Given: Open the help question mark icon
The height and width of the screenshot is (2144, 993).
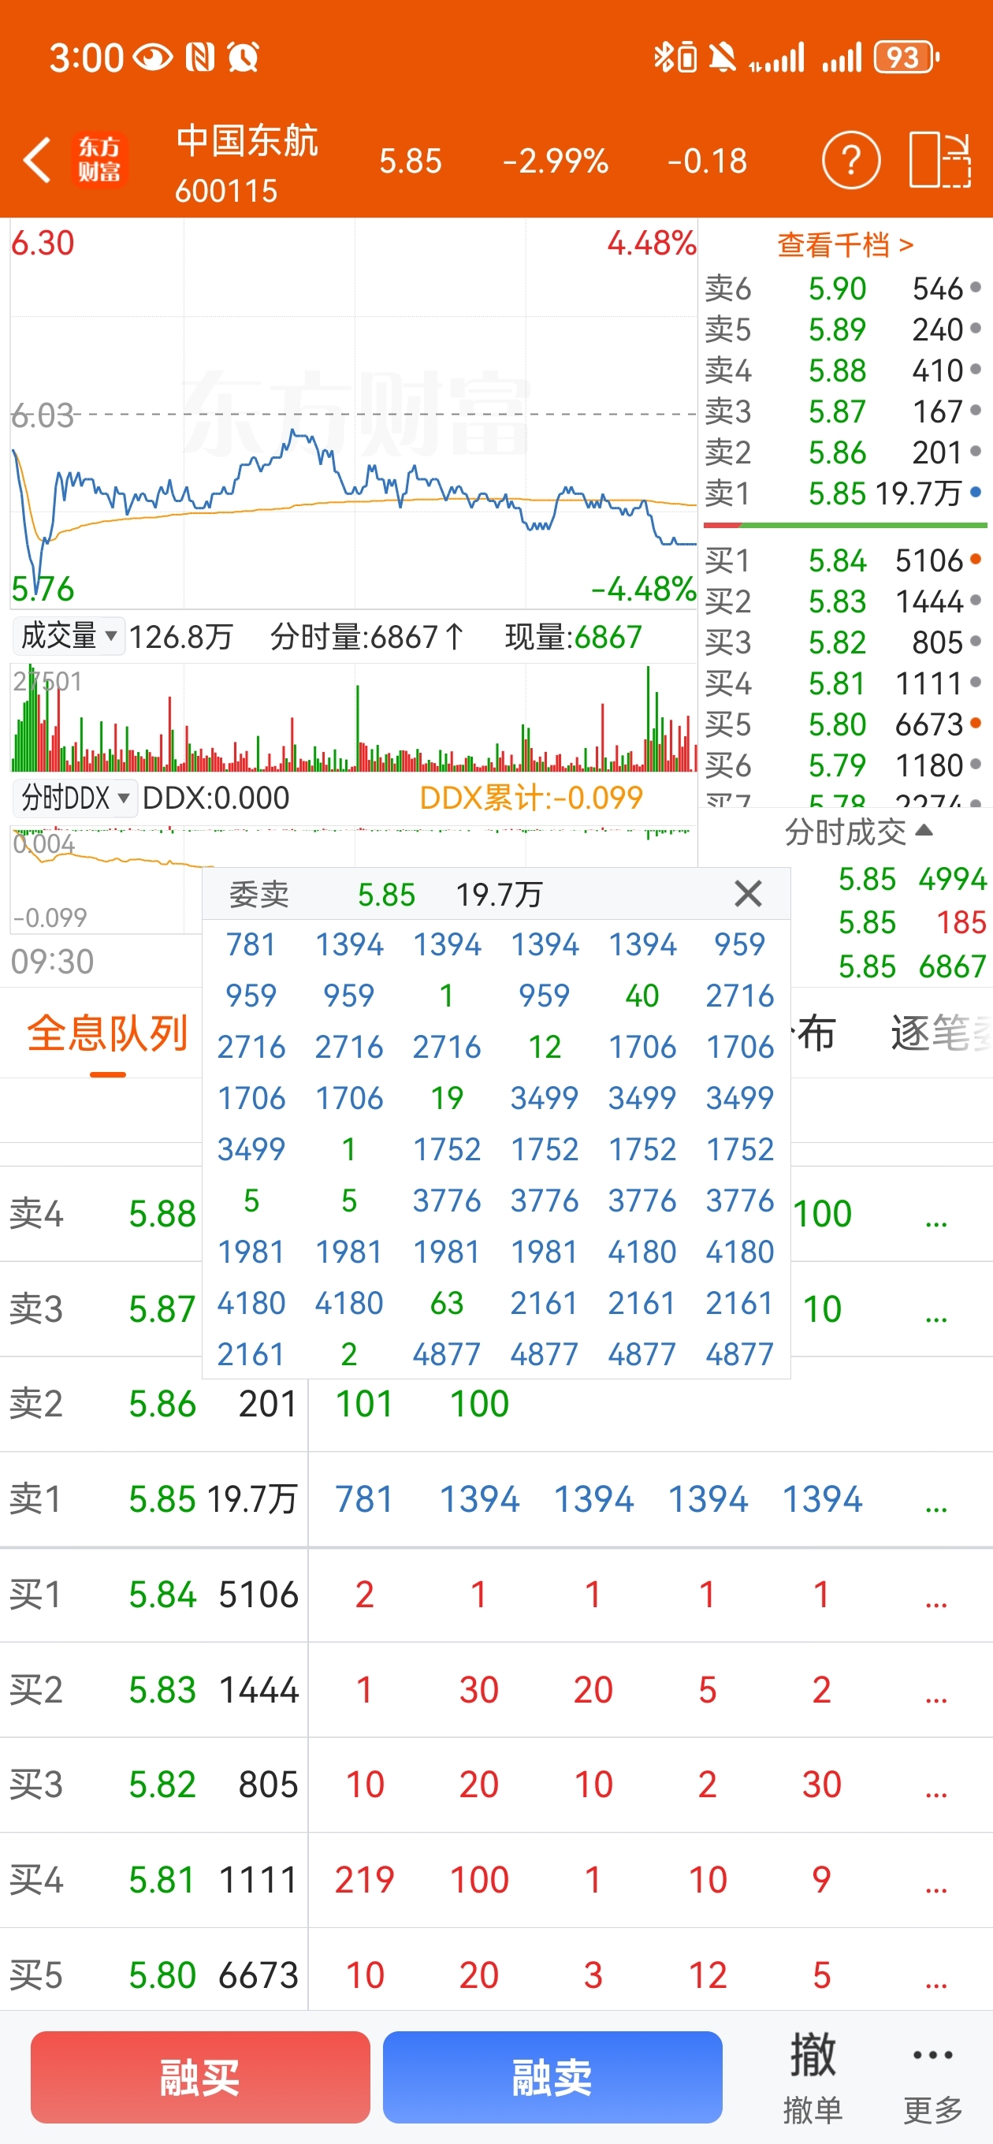Looking at the screenshot, I should [x=850, y=160].
